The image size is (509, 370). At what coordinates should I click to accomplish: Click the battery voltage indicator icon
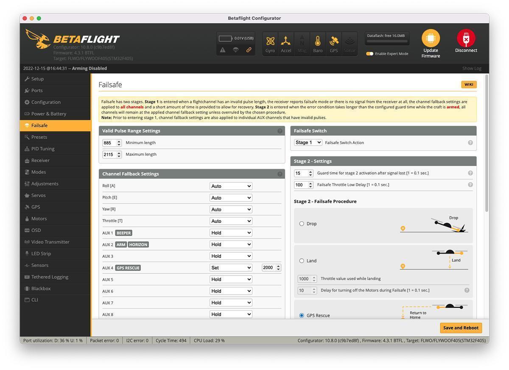point(226,38)
